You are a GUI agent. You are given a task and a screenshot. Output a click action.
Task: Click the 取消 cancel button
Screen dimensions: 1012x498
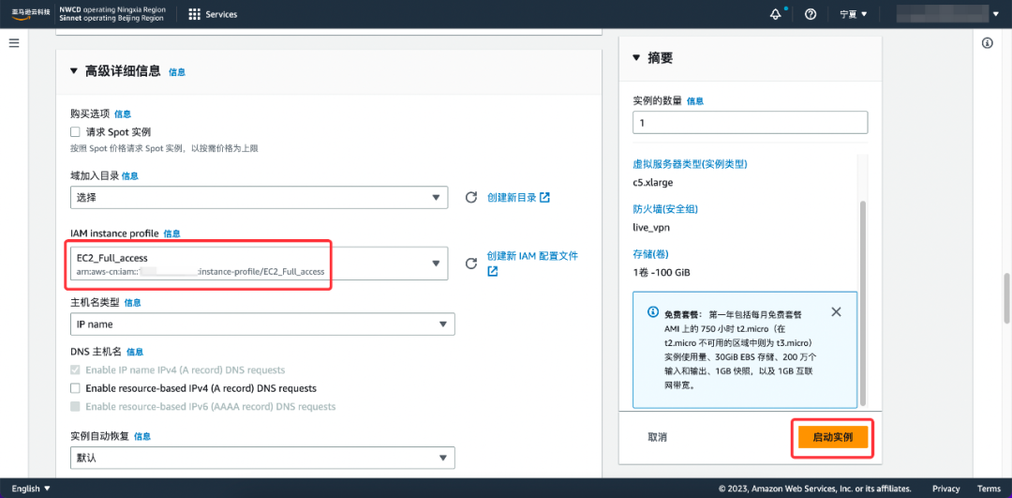pyautogui.click(x=657, y=437)
